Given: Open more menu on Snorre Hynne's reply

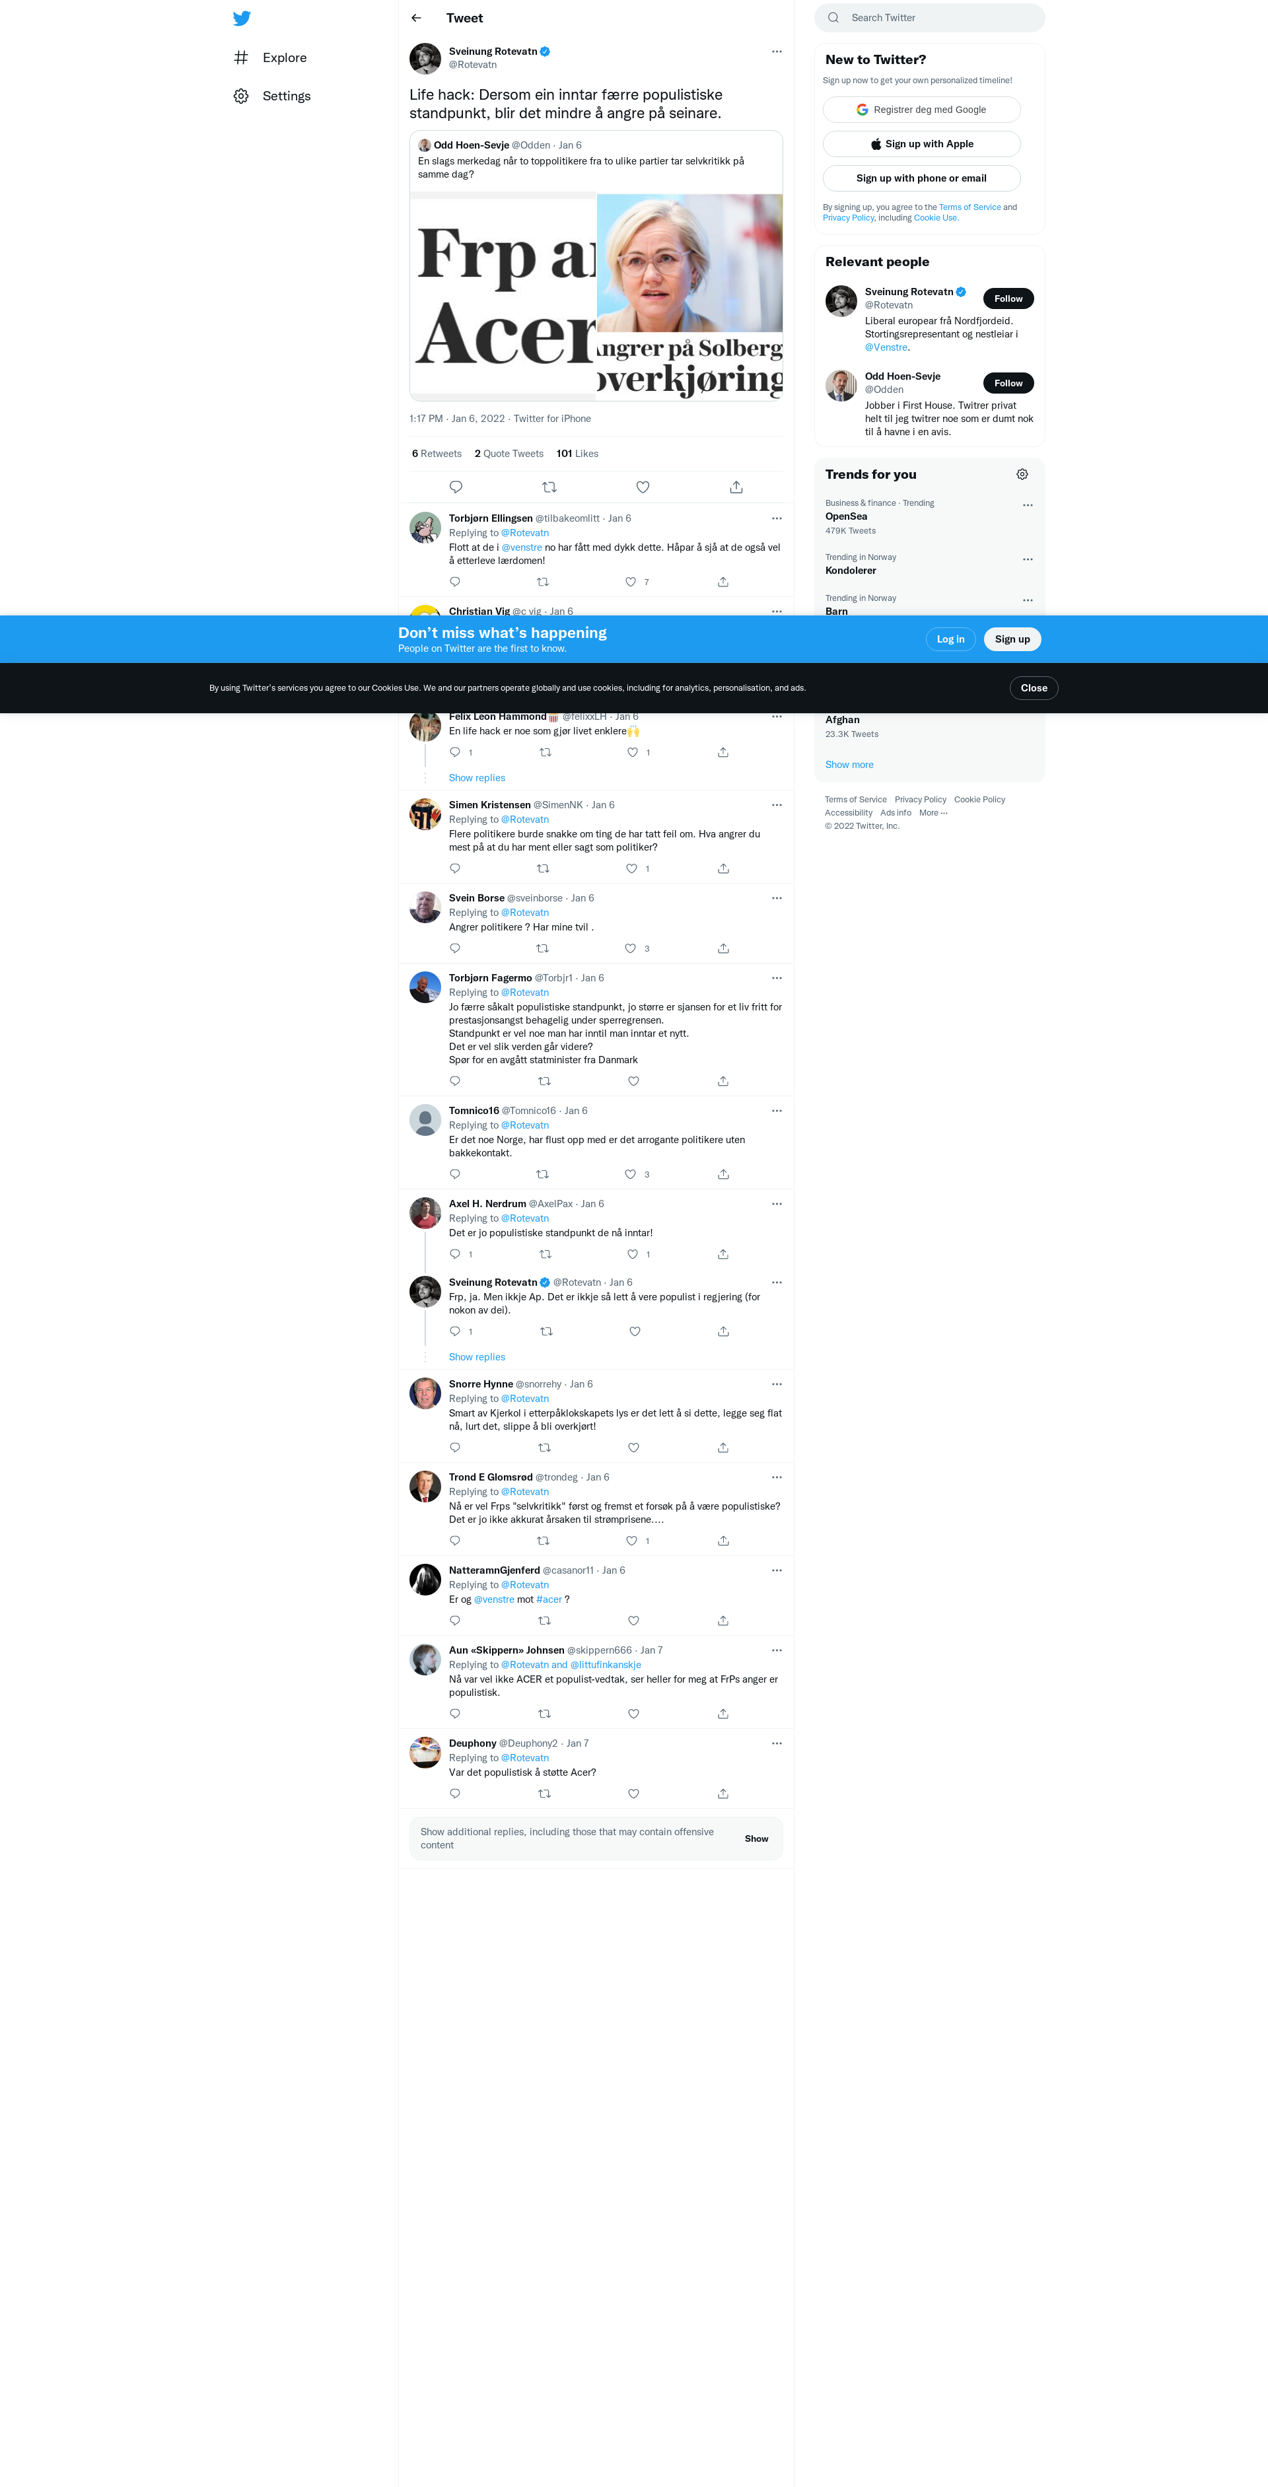Looking at the screenshot, I should [x=777, y=1384].
